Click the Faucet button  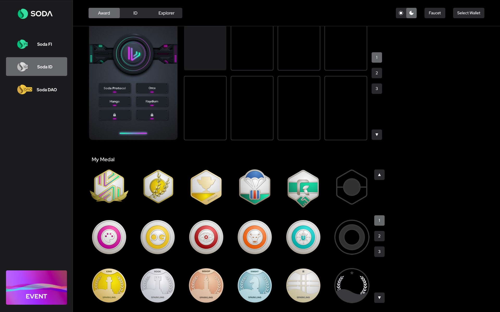(435, 13)
